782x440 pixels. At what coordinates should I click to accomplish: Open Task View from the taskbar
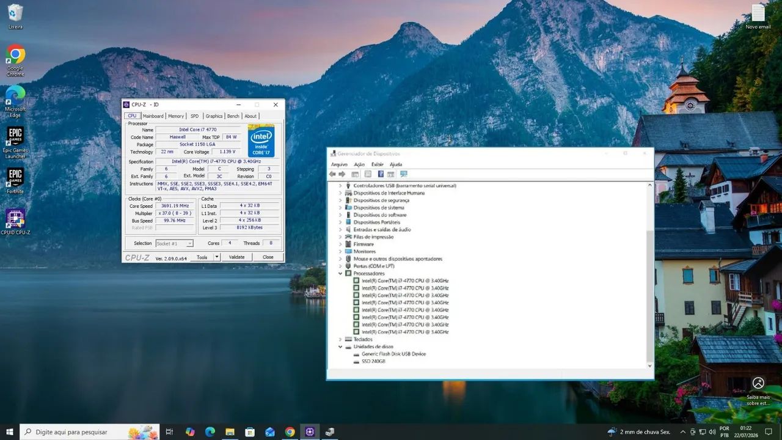pos(170,432)
